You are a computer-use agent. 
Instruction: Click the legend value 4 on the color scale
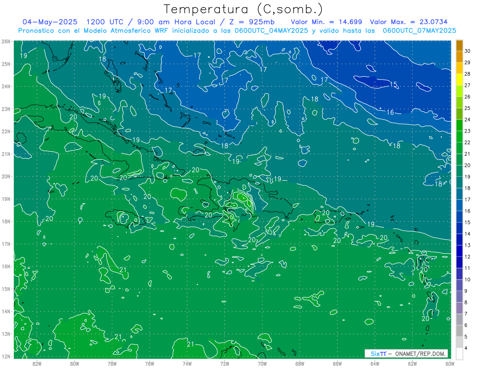coord(467,348)
